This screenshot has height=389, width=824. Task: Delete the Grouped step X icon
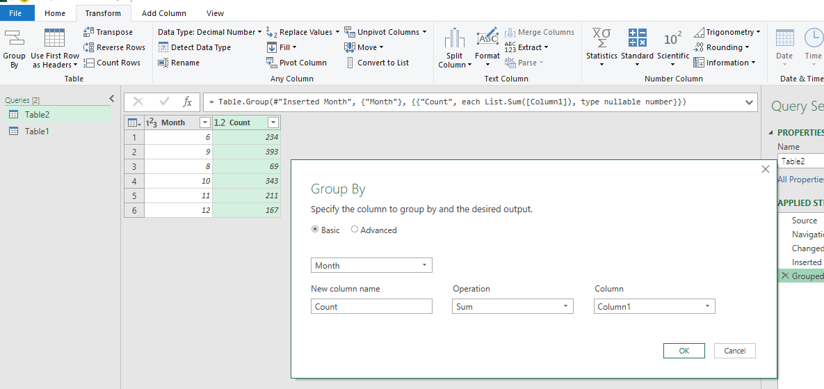point(785,276)
